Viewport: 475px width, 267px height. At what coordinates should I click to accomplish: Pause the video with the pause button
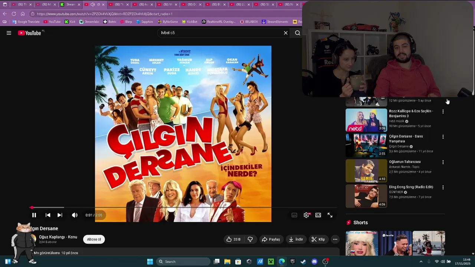34,215
